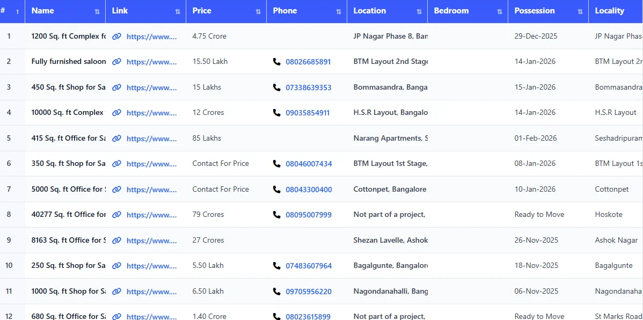Click the phone icon beside 08095007999
This screenshot has width=643, height=320.
(276, 215)
